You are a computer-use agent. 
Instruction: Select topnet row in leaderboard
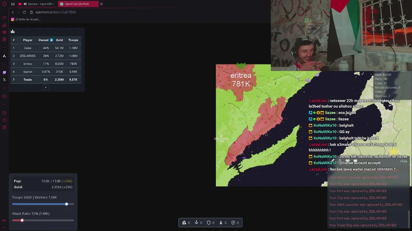coord(46,72)
